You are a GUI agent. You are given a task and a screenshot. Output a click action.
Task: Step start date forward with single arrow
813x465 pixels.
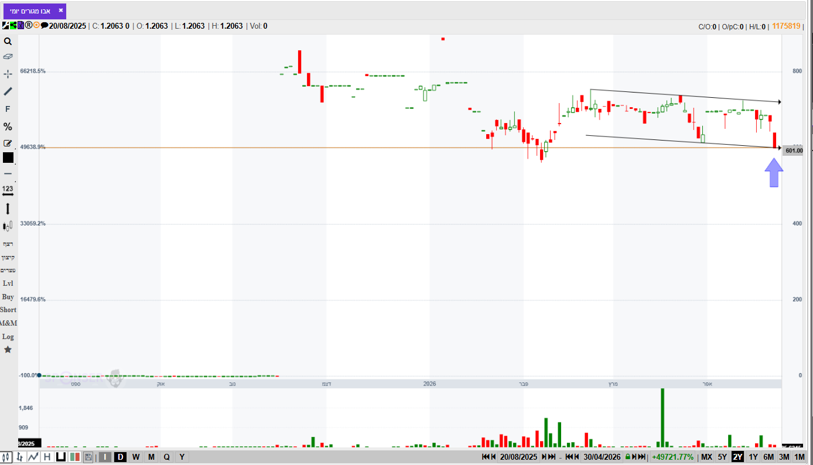point(544,457)
